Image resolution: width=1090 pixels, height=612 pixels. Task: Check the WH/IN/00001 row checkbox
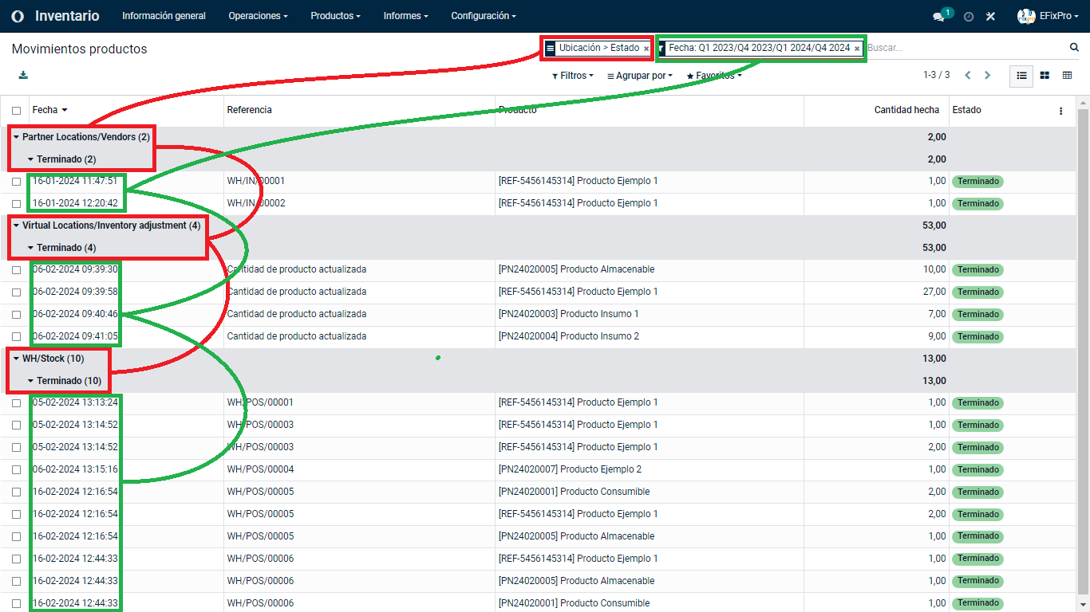[x=17, y=182]
